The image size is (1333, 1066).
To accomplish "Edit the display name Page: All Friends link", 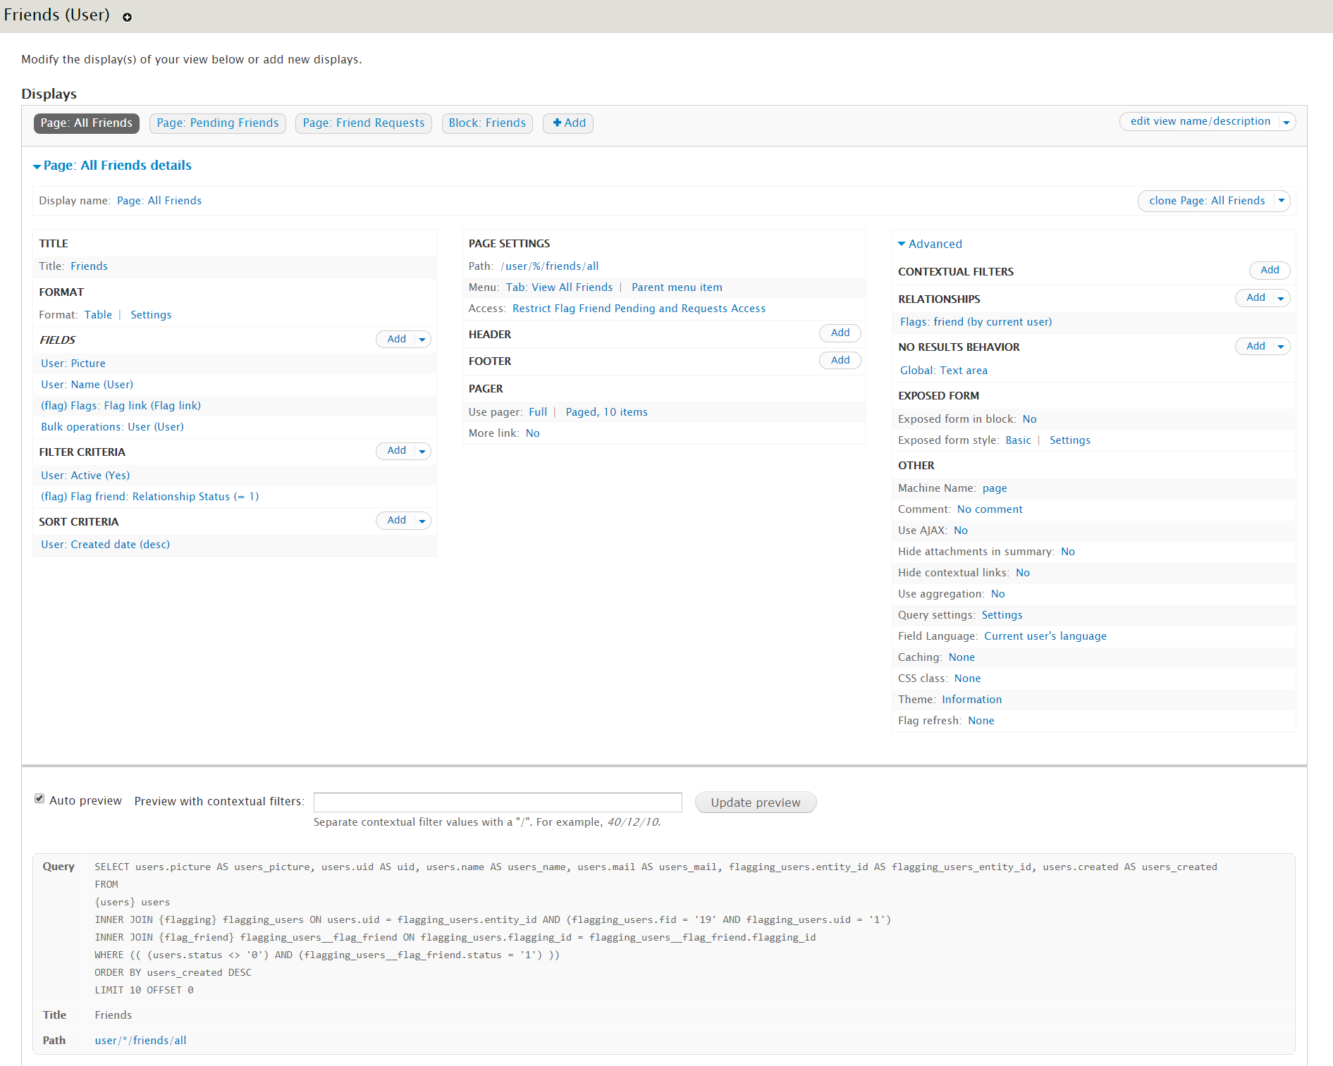I will [x=159, y=201].
